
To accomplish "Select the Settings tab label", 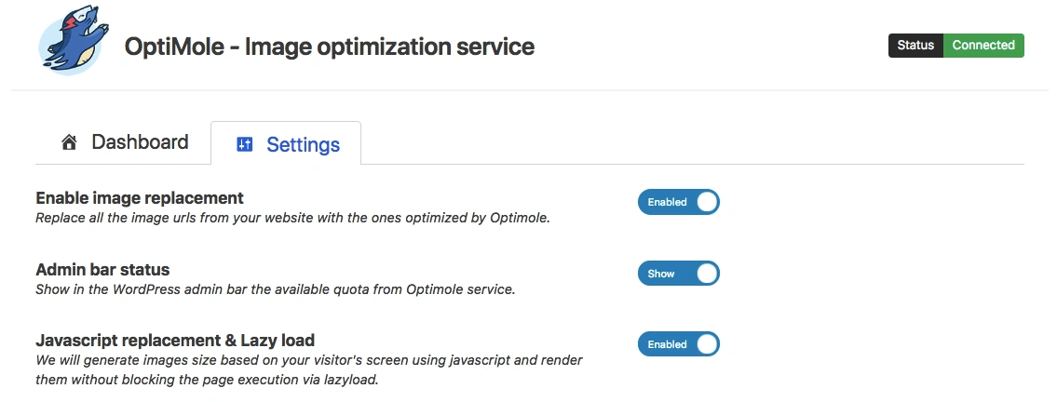I will pos(303,145).
